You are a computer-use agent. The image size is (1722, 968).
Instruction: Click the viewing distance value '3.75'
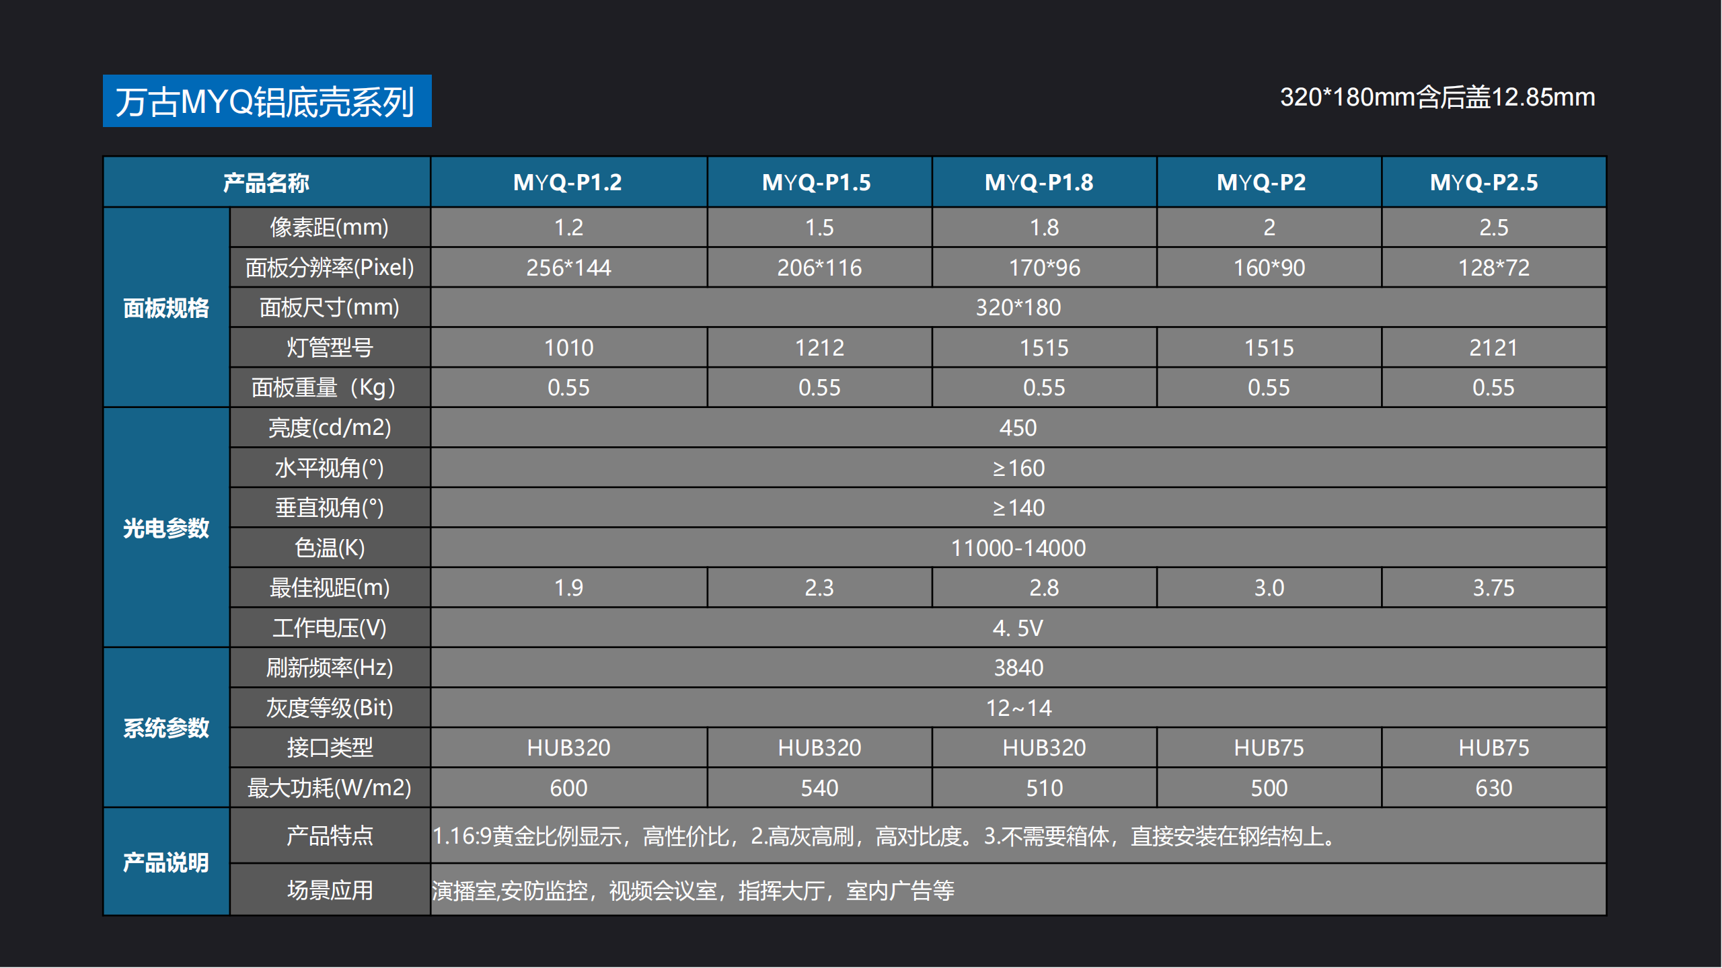tap(1493, 588)
